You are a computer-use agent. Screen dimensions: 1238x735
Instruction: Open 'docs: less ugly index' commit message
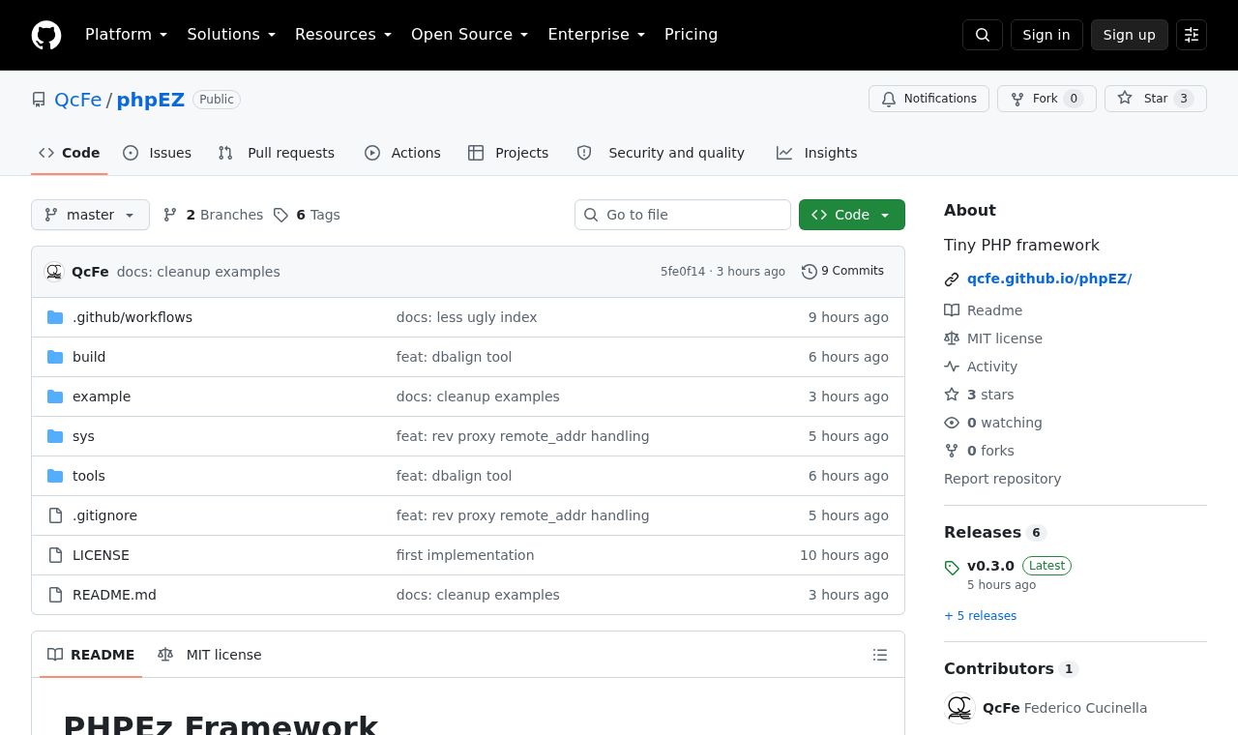tap(466, 317)
